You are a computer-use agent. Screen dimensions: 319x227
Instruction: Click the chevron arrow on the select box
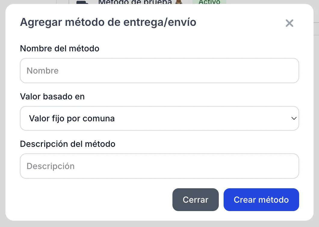pos(294,118)
